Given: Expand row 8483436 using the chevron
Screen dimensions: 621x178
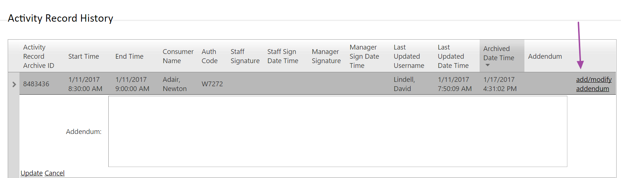Looking at the screenshot, I should tap(14, 84).
